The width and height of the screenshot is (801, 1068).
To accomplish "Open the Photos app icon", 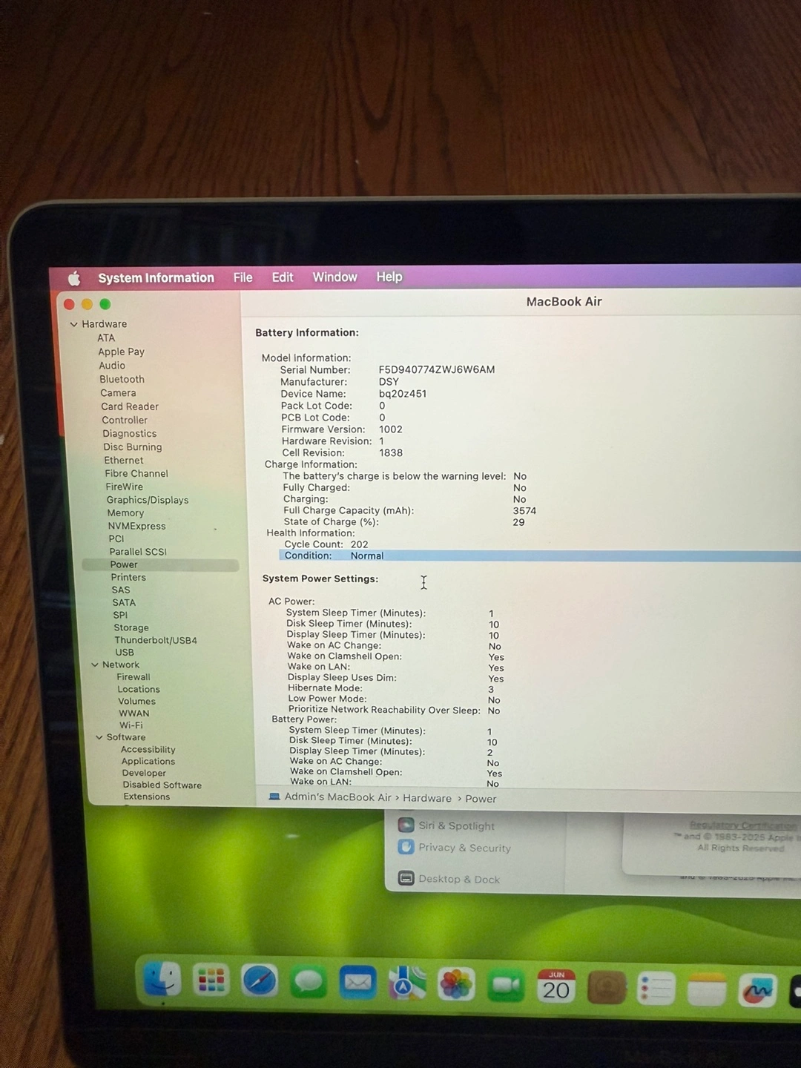I will (x=456, y=985).
